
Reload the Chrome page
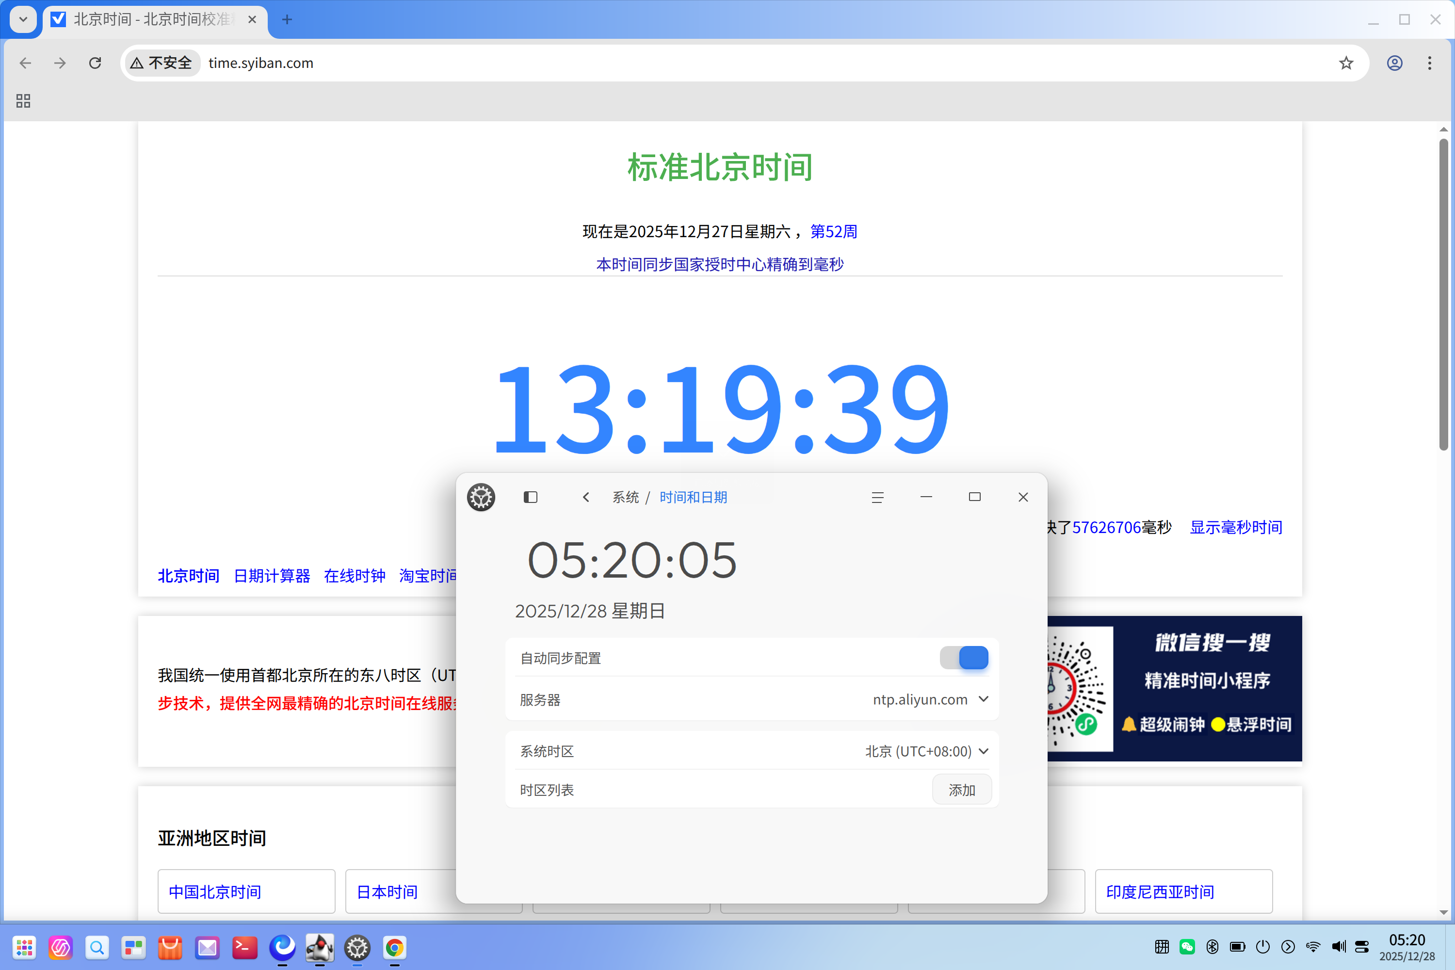pos(95,63)
